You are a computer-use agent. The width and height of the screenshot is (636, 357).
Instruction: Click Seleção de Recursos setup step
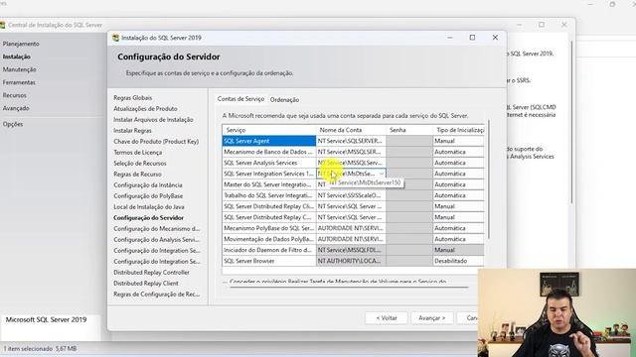pyautogui.click(x=140, y=164)
